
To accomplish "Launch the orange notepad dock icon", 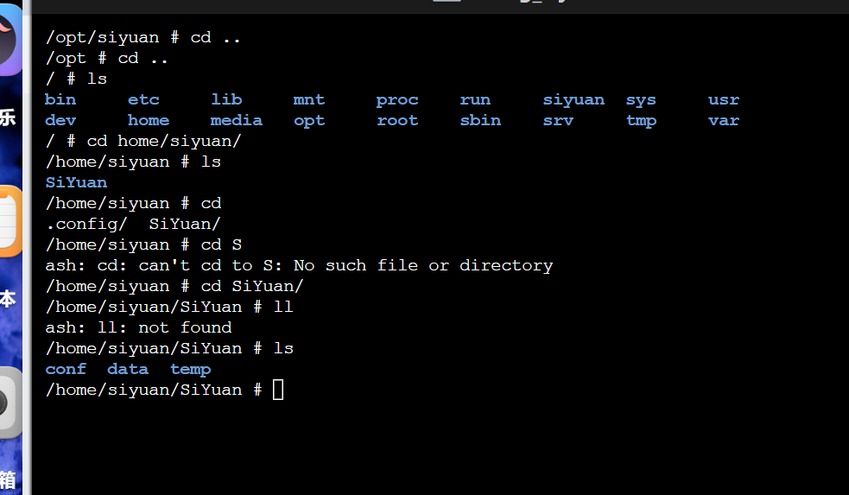I will tap(9, 220).
